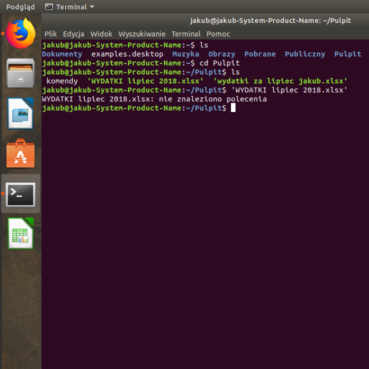
Task: Open Firefox from the dock
Action: pos(20,33)
